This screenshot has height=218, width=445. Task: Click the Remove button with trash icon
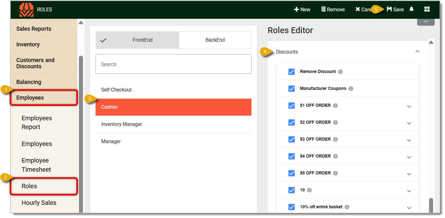[333, 9]
